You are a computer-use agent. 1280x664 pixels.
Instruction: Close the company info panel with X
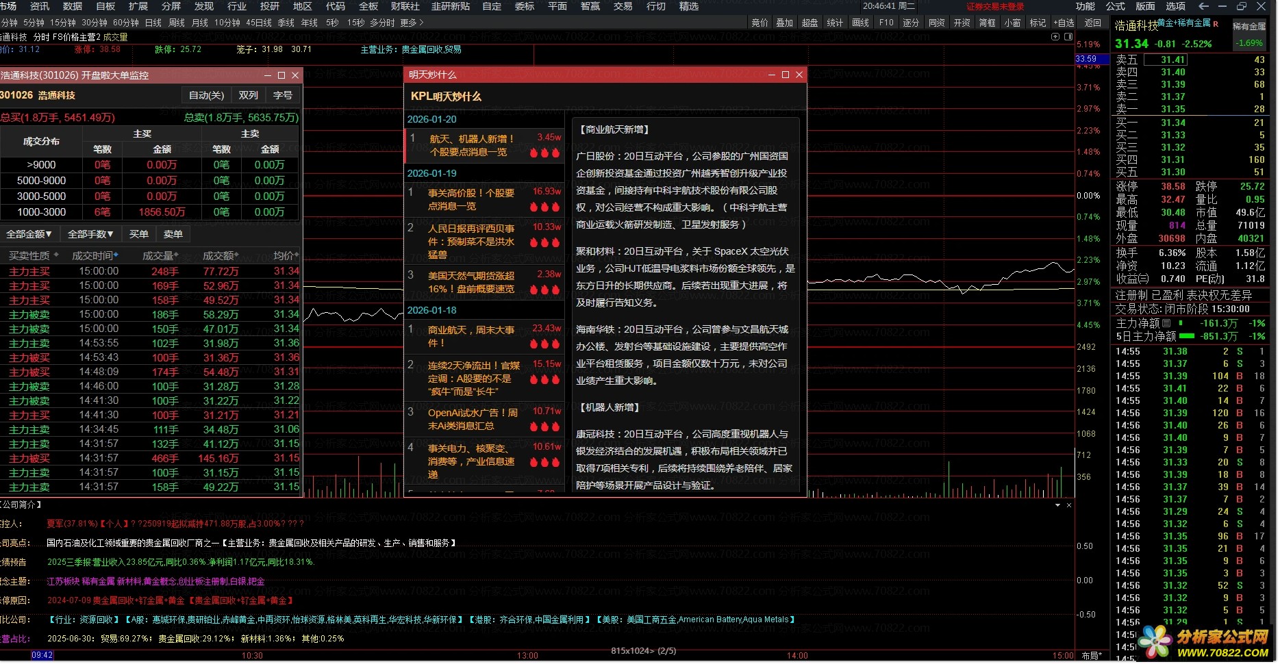[1069, 505]
